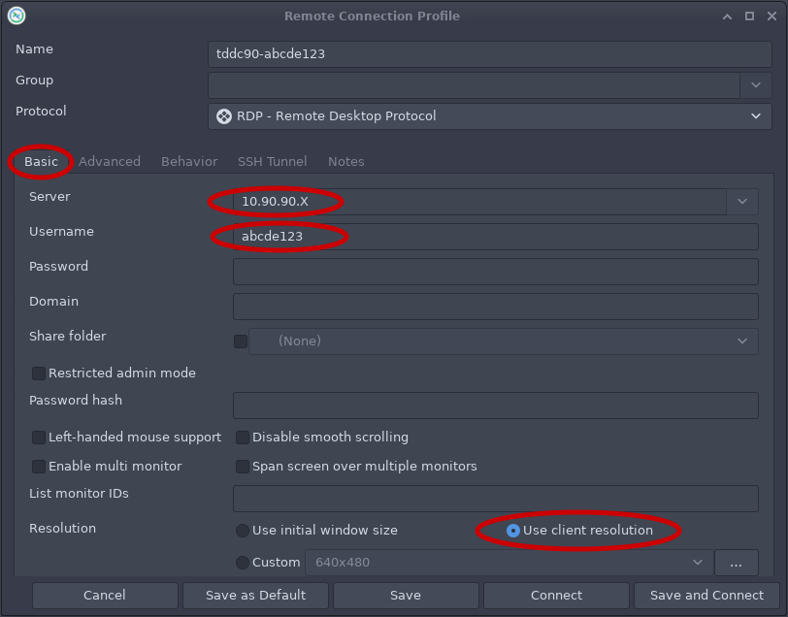Click the Password input field

(x=495, y=272)
